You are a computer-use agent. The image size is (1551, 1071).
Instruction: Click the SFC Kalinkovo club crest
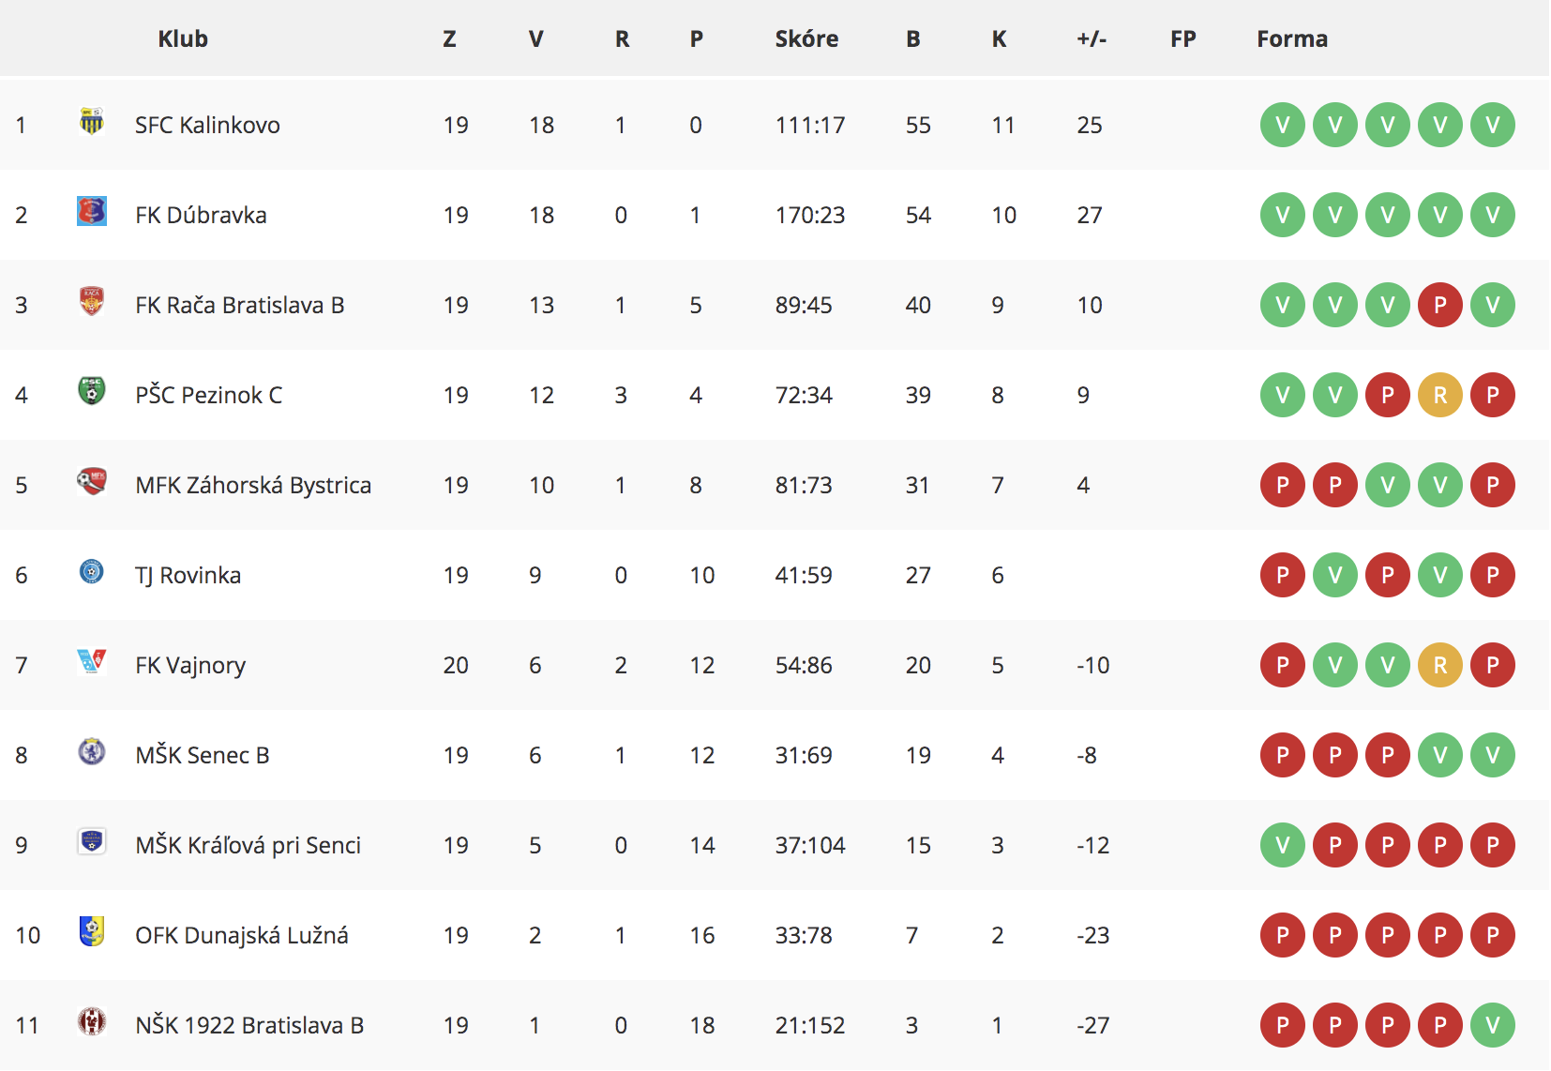point(91,122)
